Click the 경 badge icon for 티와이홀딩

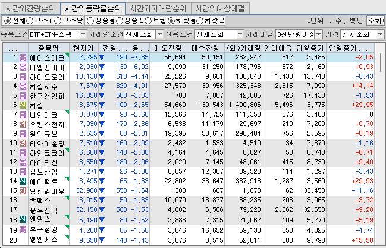click(23, 143)
